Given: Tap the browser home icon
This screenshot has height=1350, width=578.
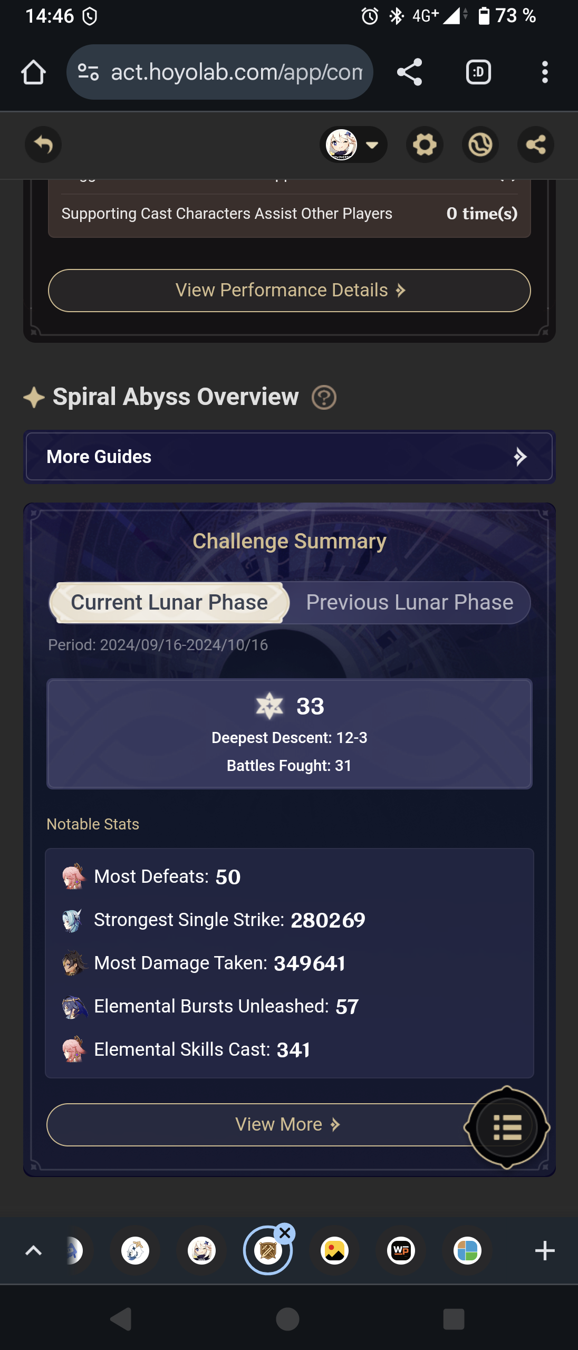Looking at the screenshot, I should click(x=33, y=72).
